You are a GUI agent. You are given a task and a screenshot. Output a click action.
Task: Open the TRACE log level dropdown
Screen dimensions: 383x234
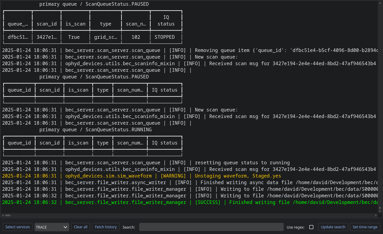pos(52,227)
